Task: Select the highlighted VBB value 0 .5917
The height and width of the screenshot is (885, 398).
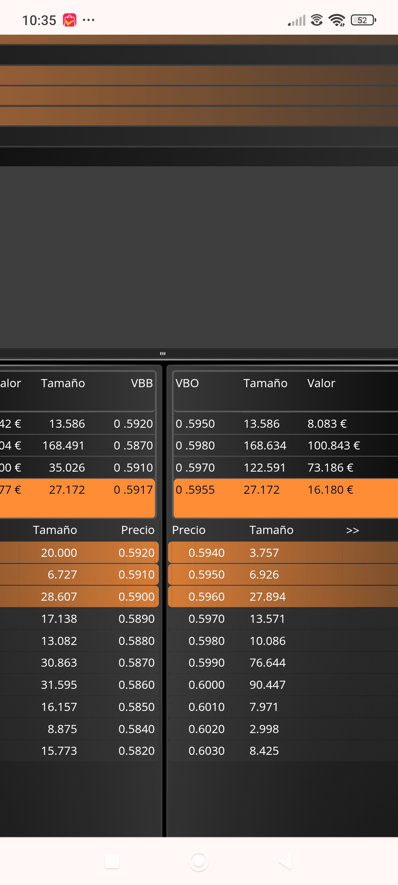Action: click(133, 490)
